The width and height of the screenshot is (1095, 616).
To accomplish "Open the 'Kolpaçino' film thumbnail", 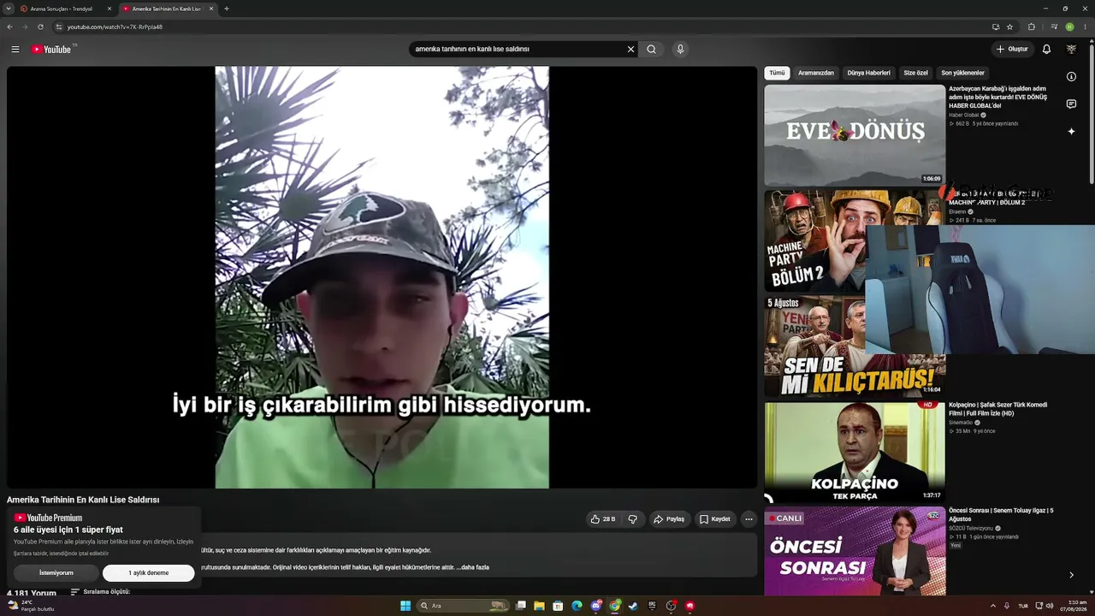I will (x=855, y=453).
